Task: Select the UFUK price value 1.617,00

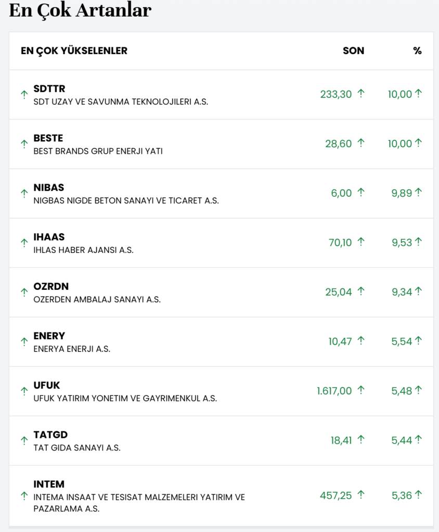Action: click(x=334, y=391)
